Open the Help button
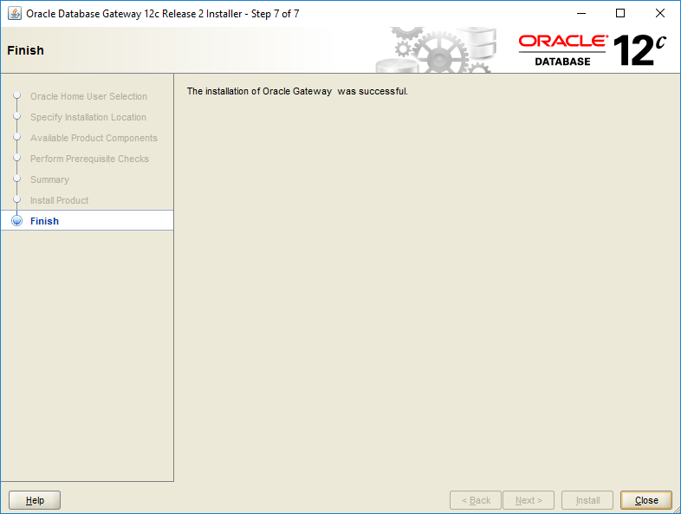Image resolution: width=681 pixels, height=514 pixels. 35,500
